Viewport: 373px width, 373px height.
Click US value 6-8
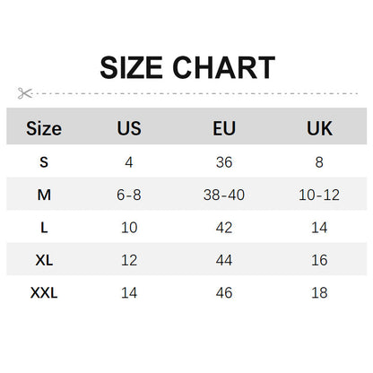pos(129,195)
